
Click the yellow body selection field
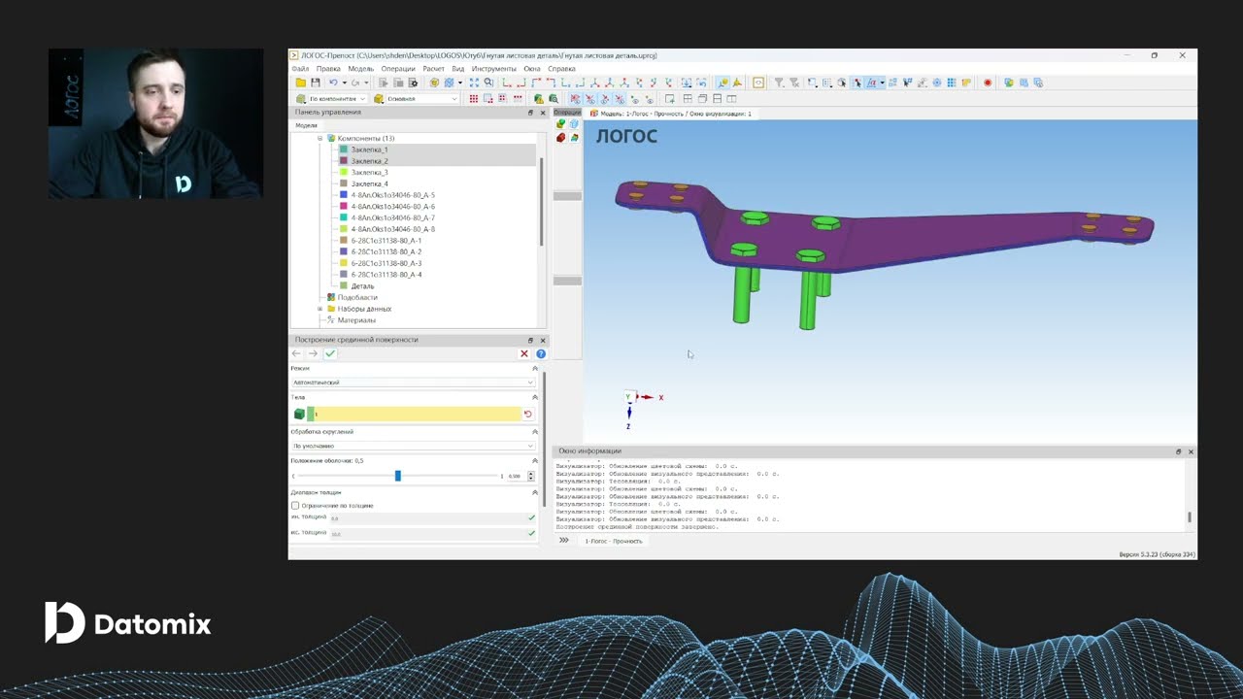point(415,414)
